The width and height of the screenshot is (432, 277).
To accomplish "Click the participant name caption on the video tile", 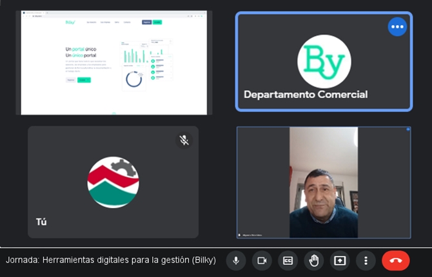I will [252, 235].
